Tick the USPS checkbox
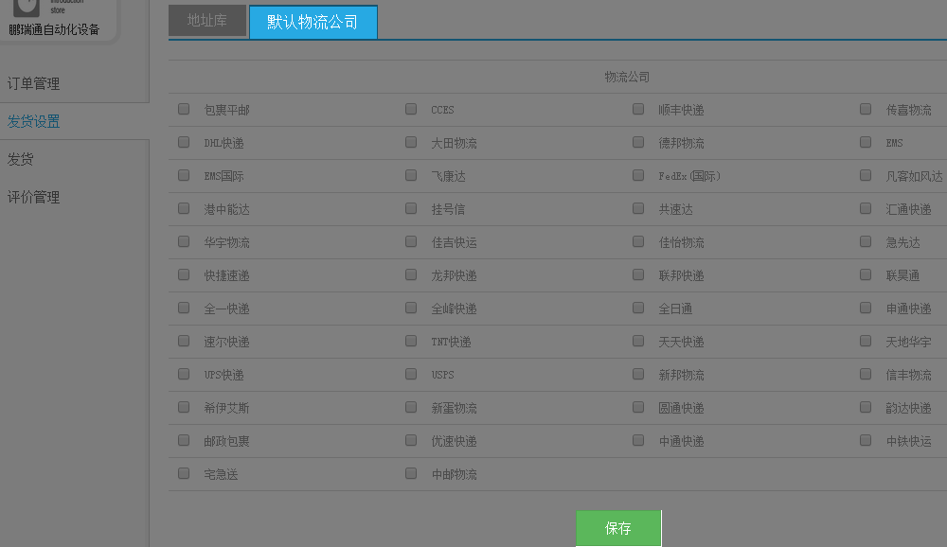Viewport: 947px width, 547px height. [x=411, y=375]
